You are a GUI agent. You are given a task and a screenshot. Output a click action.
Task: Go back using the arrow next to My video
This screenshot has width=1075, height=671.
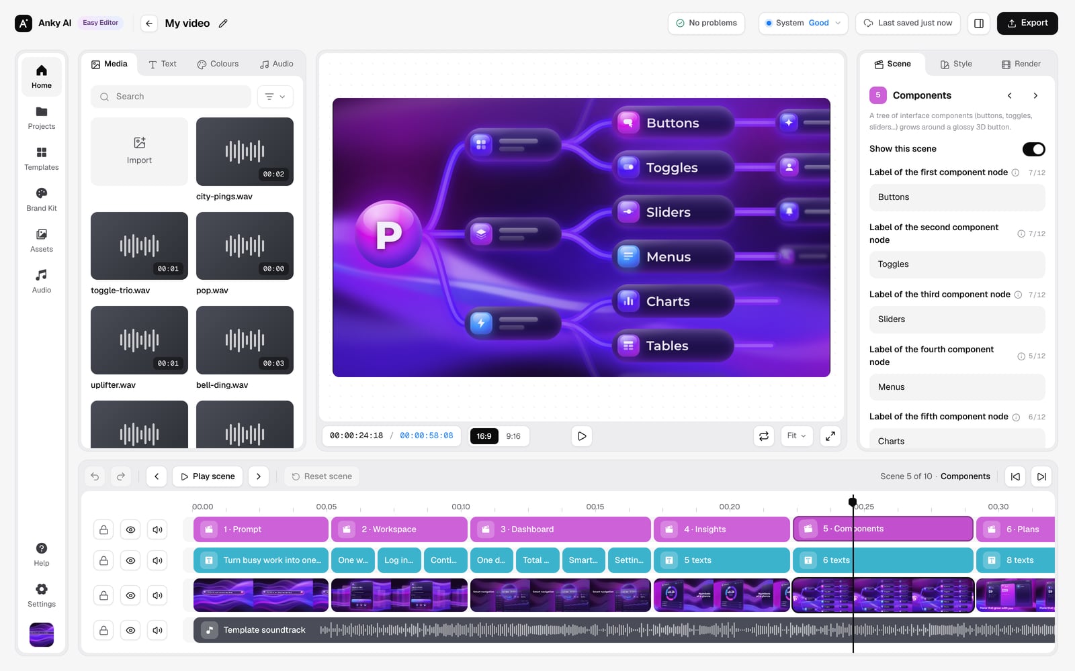coord(149,23)
